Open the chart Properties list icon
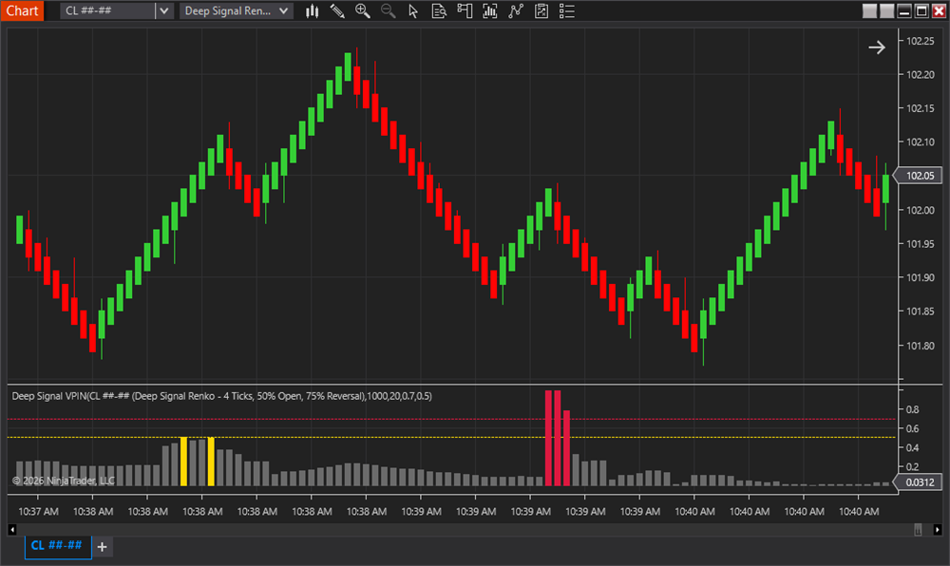 point(566,10)
